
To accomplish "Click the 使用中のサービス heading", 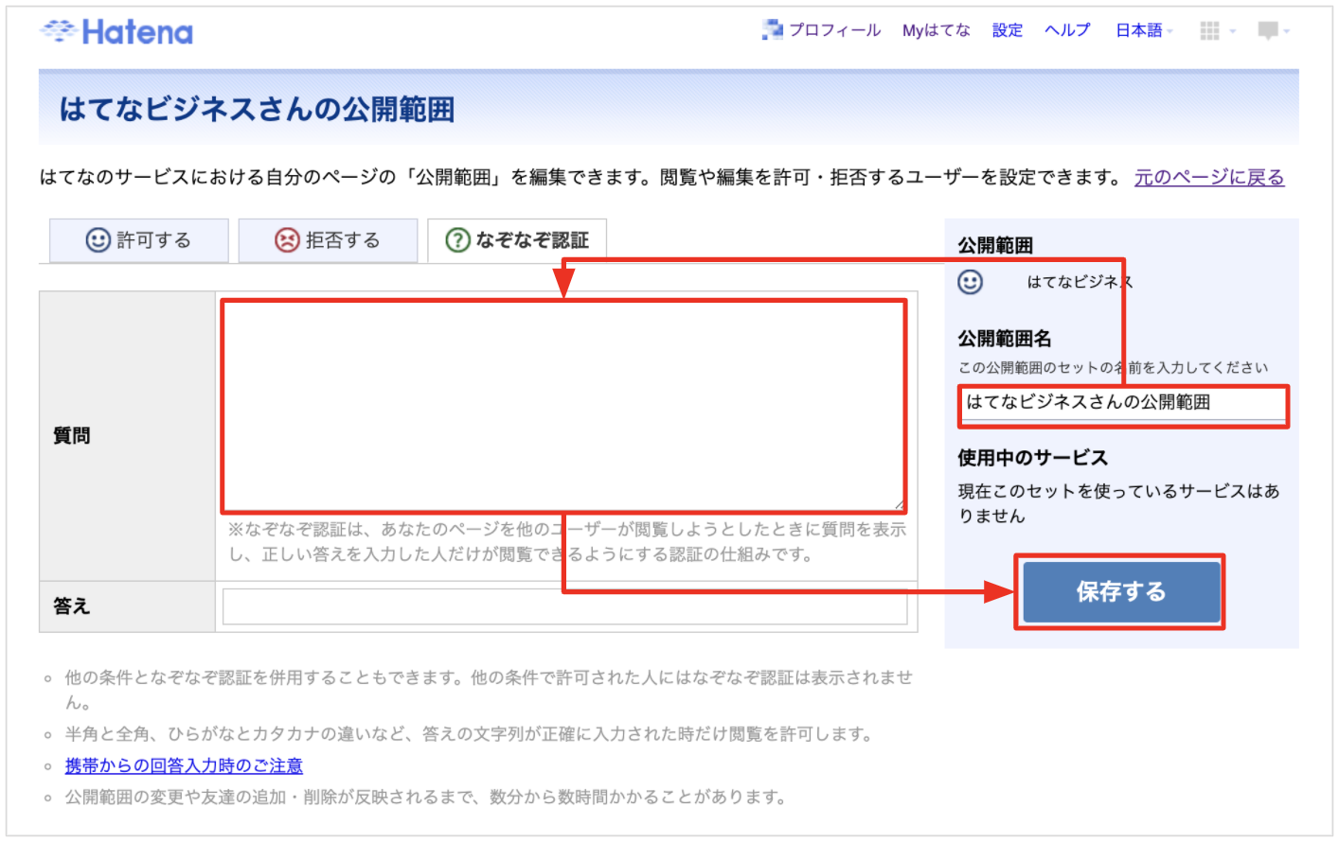I will point(1033,458).
